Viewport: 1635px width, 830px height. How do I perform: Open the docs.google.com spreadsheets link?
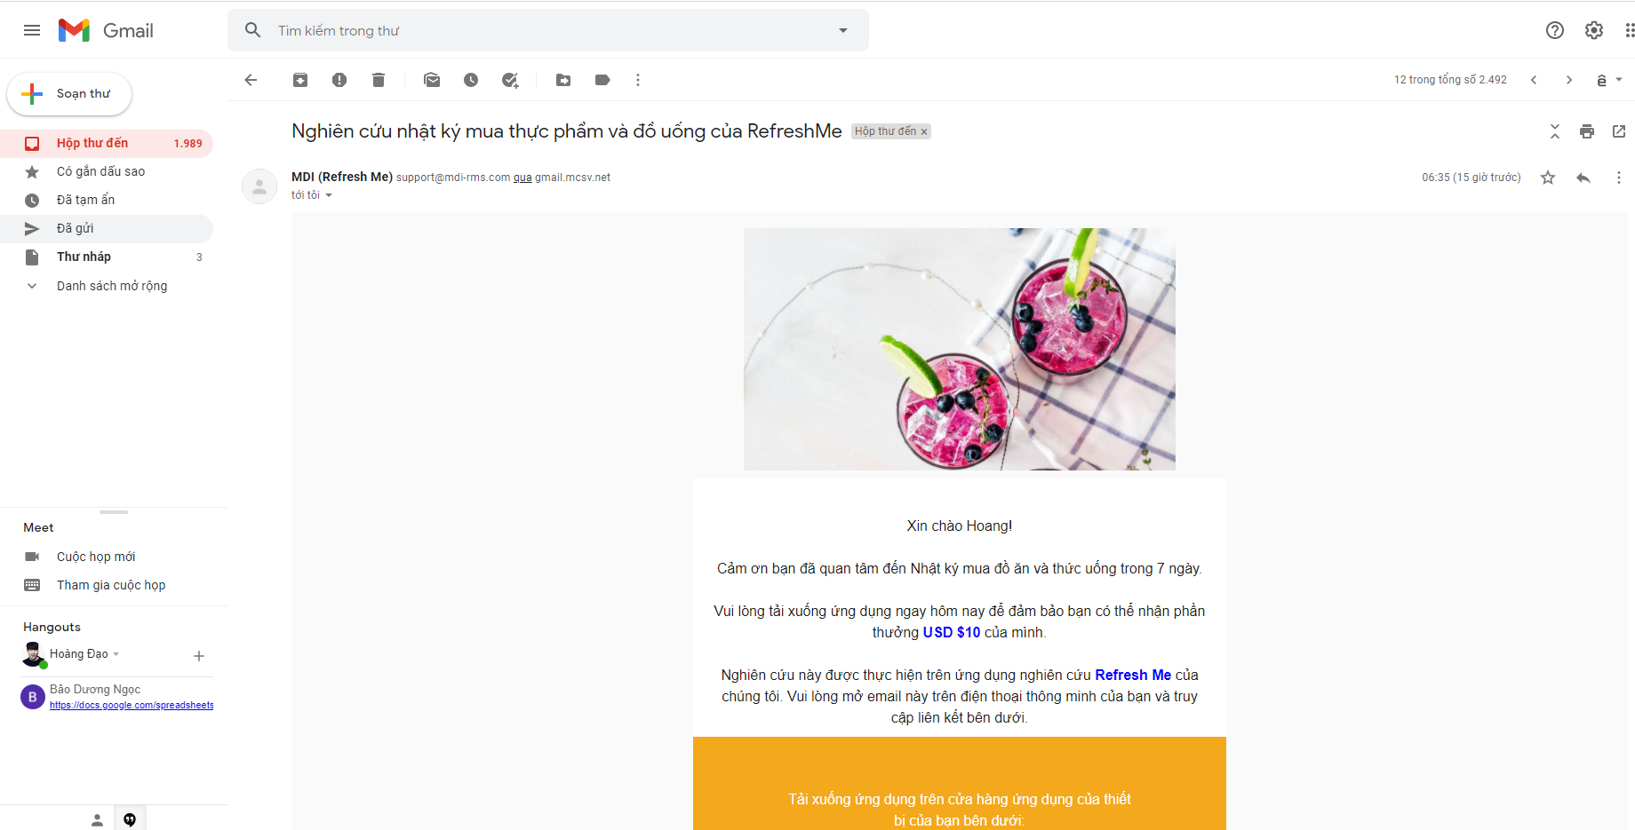(132, 705)
